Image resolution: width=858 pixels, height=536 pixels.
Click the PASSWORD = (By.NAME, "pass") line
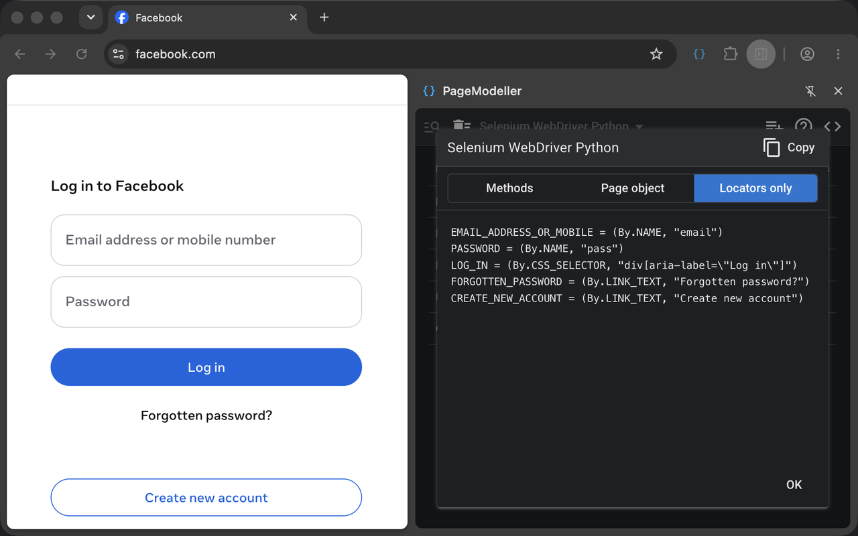point(537,249)
